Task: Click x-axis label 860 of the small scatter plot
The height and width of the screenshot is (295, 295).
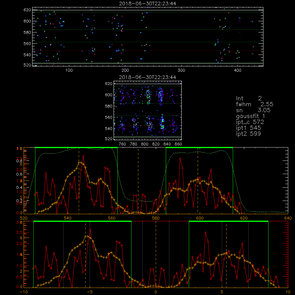Action: (x=178, y=144)
